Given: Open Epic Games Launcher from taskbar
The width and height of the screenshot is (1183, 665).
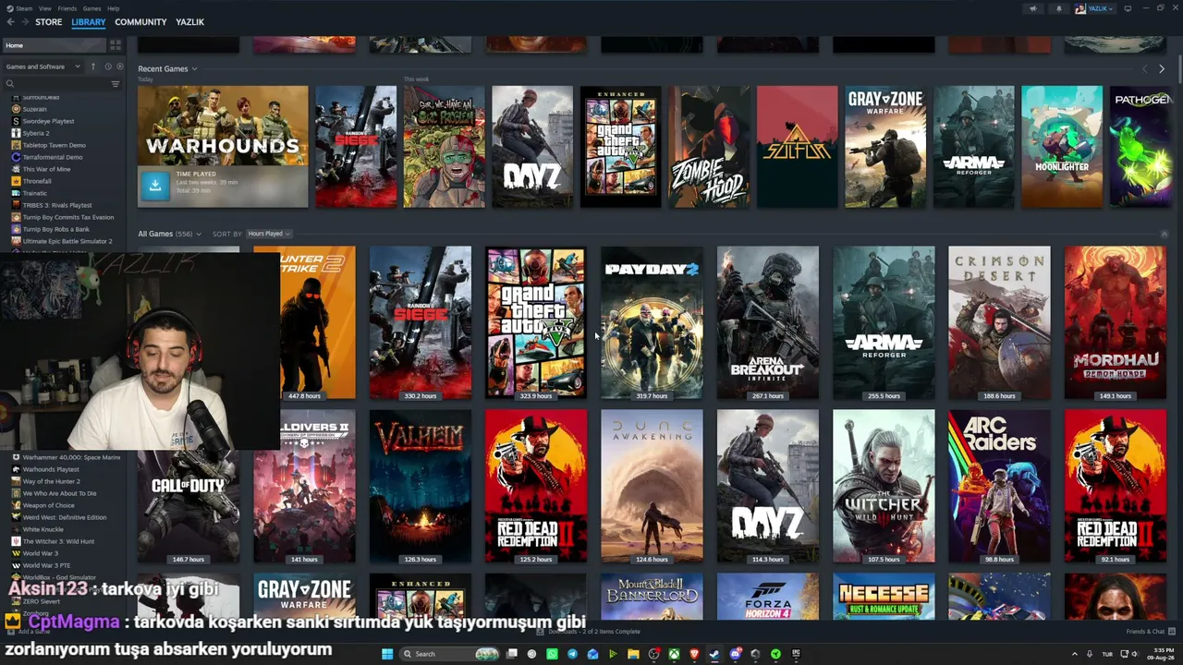Looking at the screenshot, I should (796, 654).
